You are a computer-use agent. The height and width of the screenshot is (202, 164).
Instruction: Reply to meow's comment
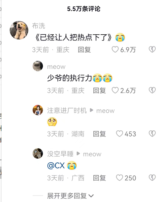(x=99, y=90)
